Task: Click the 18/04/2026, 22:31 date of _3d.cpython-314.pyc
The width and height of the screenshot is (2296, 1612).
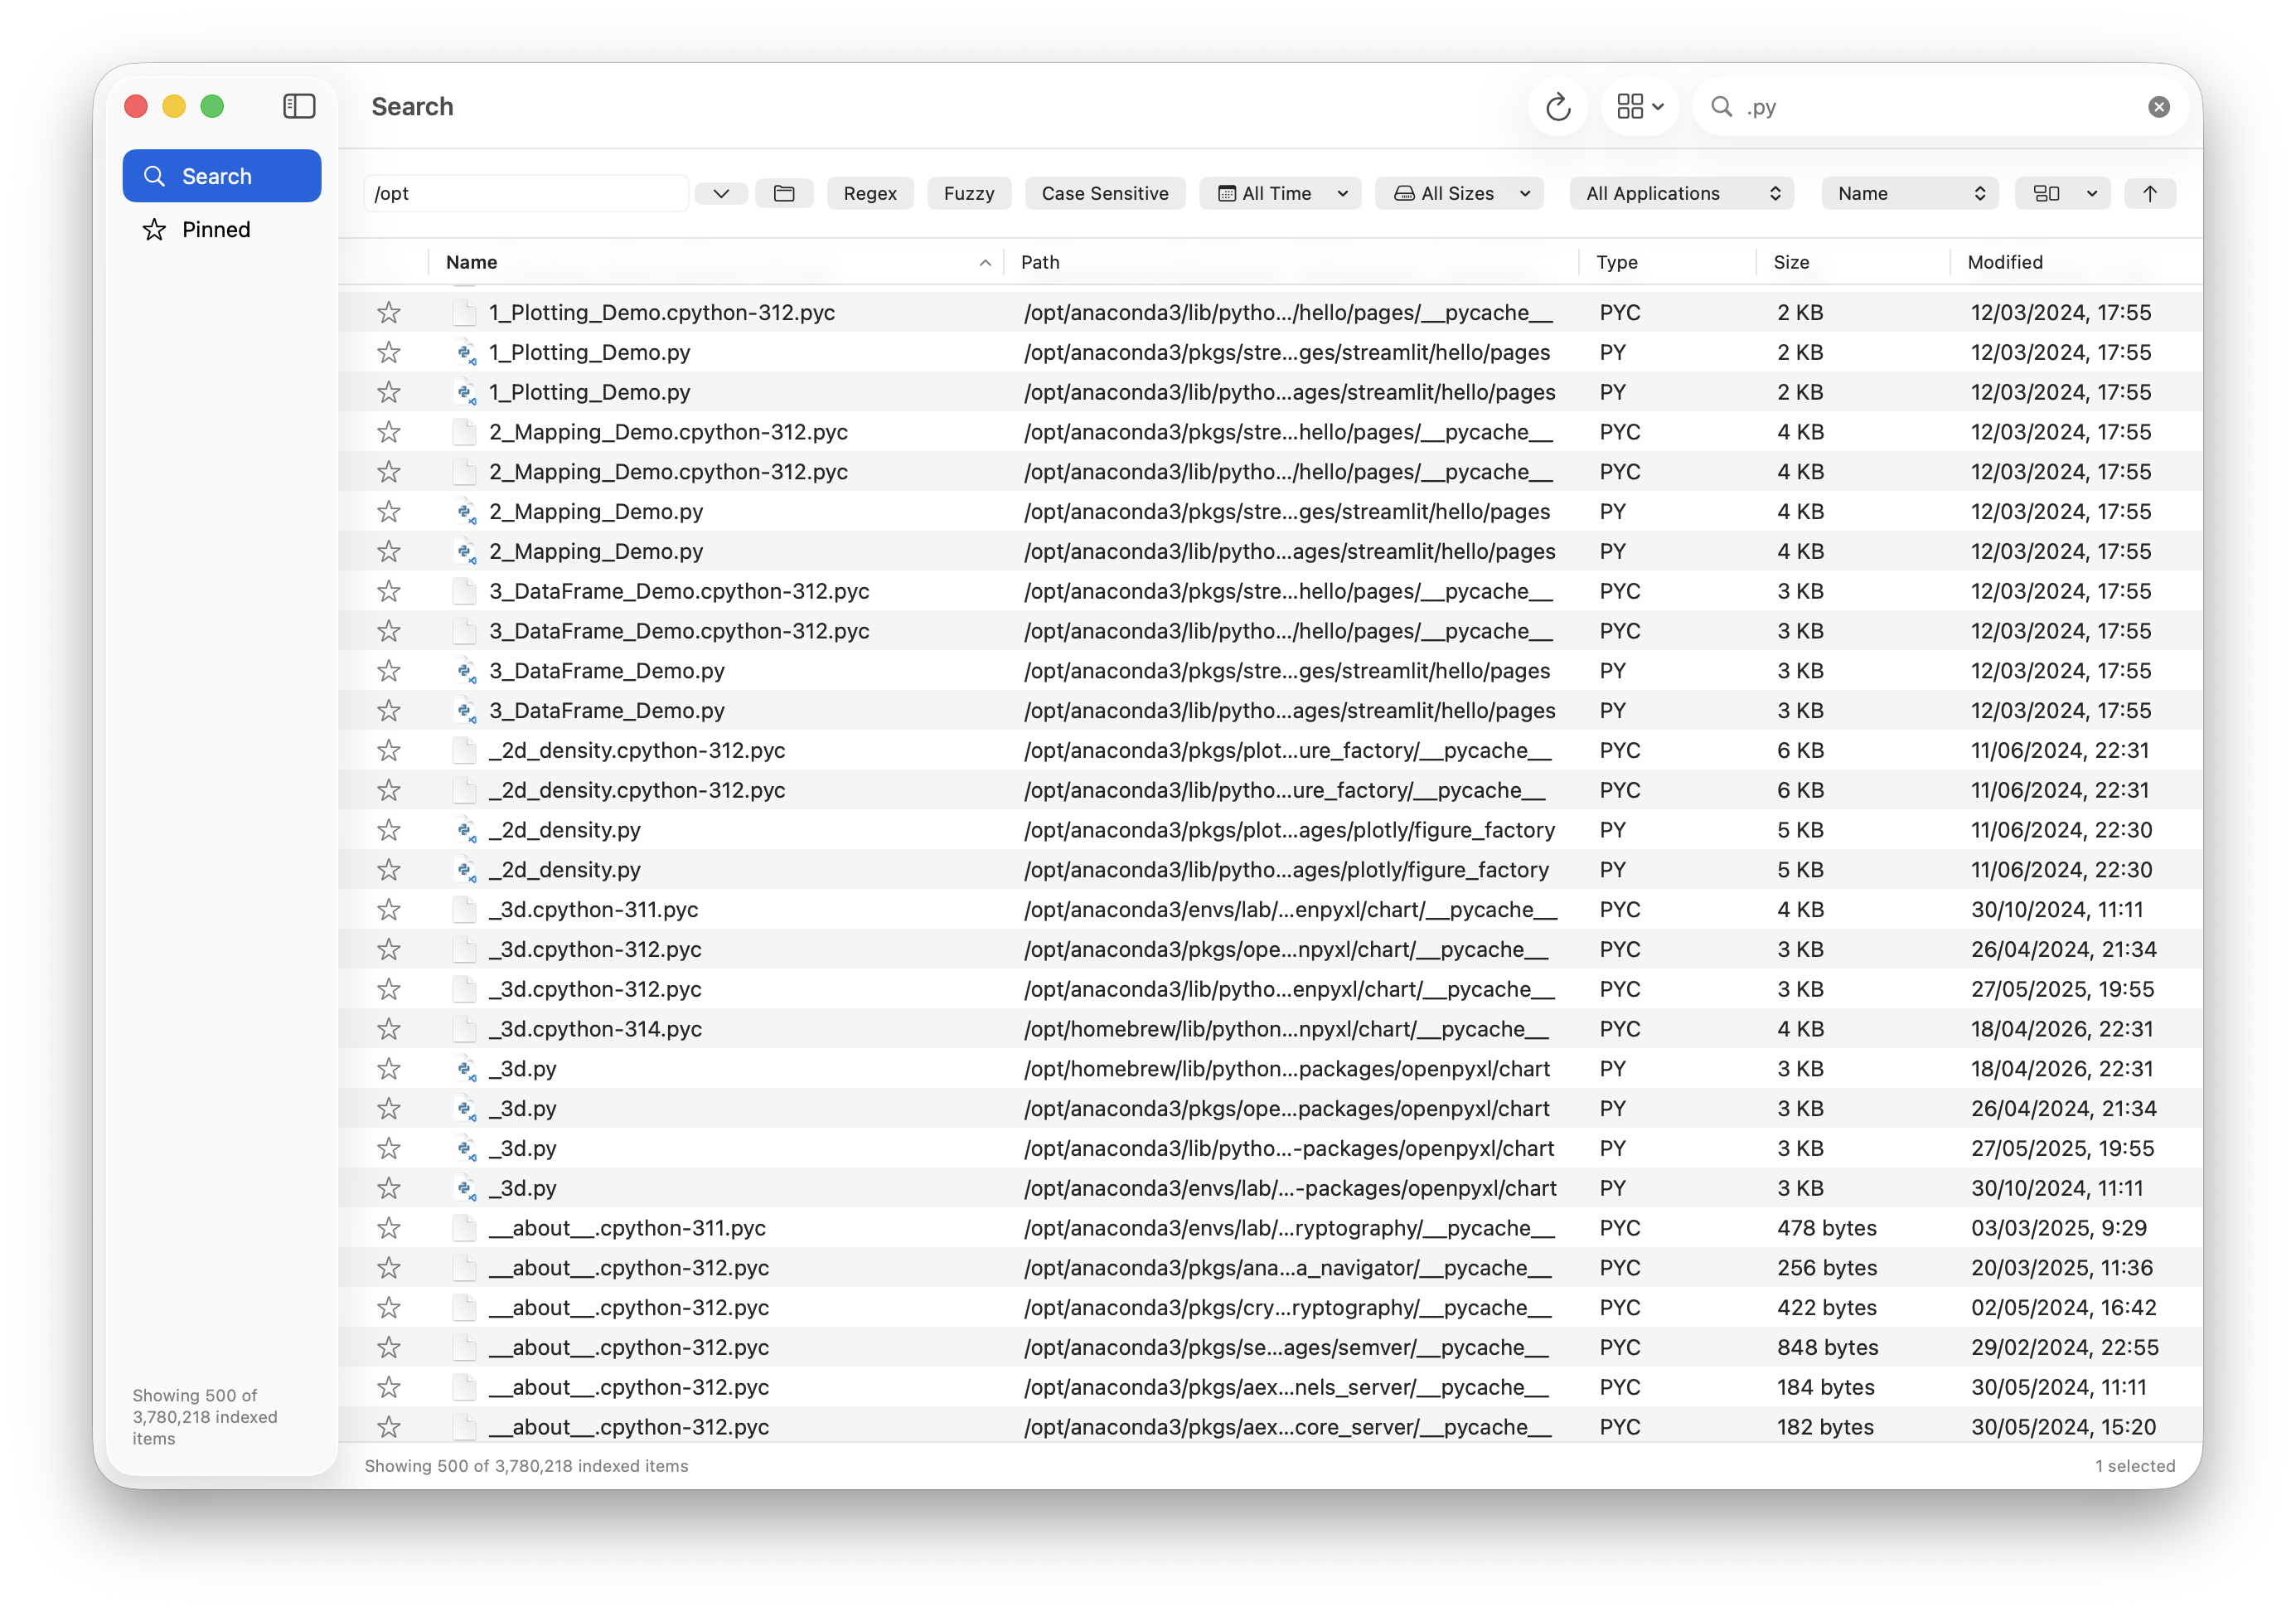Action: pyautogui.click(x=2061, y=1028)
